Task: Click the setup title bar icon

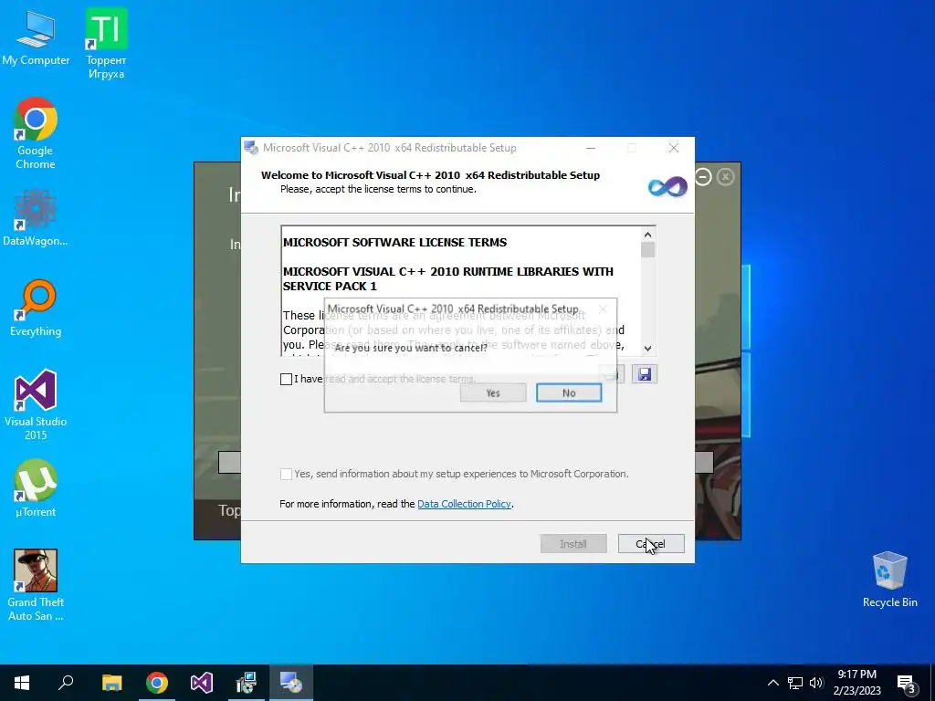Action: (251, 148)
